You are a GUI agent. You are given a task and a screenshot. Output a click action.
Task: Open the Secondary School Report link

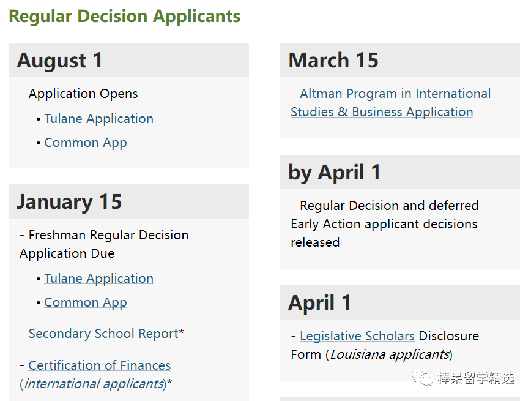[103, 334]
